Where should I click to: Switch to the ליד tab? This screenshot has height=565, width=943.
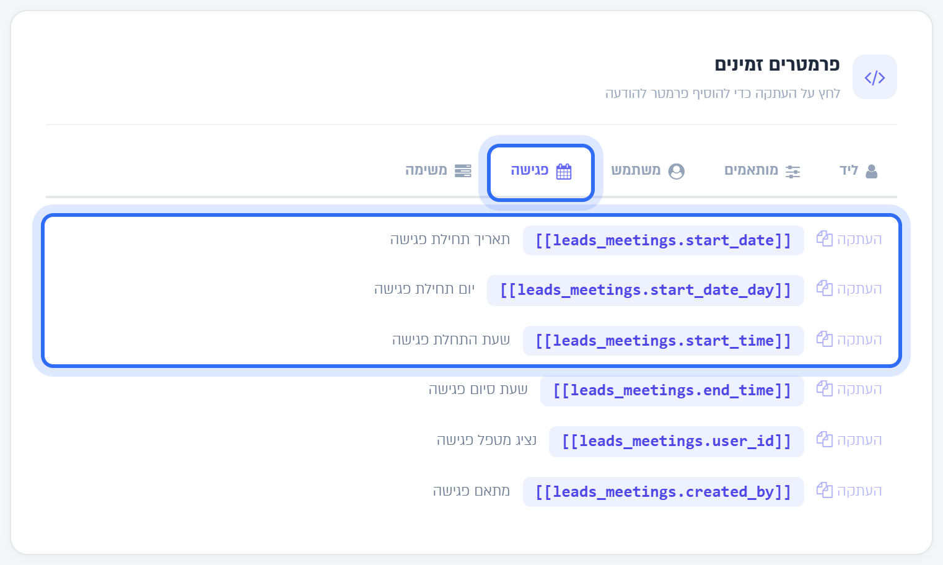tap(858, 171)
